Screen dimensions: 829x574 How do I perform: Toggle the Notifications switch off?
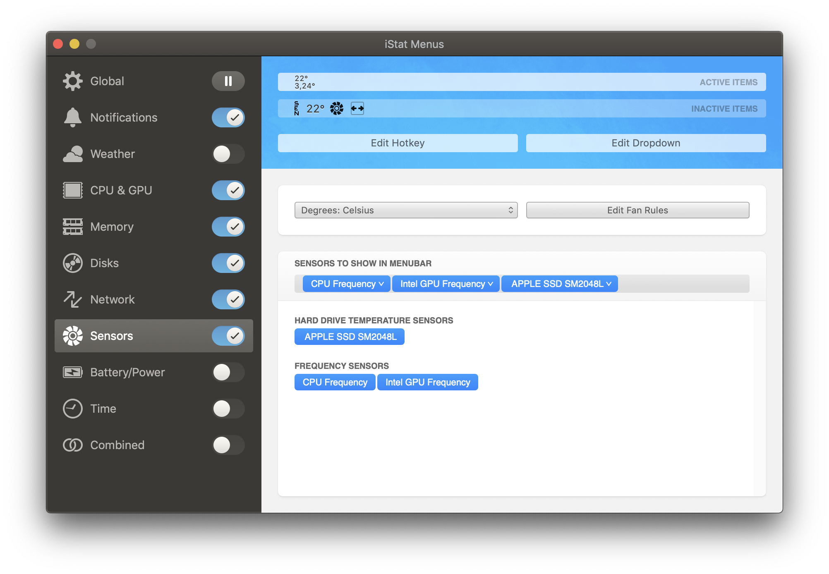click(x=228, y=117)
